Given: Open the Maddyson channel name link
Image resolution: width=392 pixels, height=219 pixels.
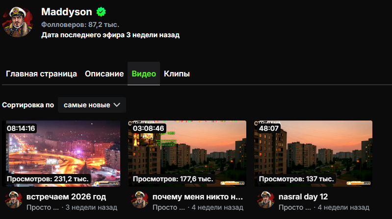Looking at the screenshot, I should click(67, 12).
